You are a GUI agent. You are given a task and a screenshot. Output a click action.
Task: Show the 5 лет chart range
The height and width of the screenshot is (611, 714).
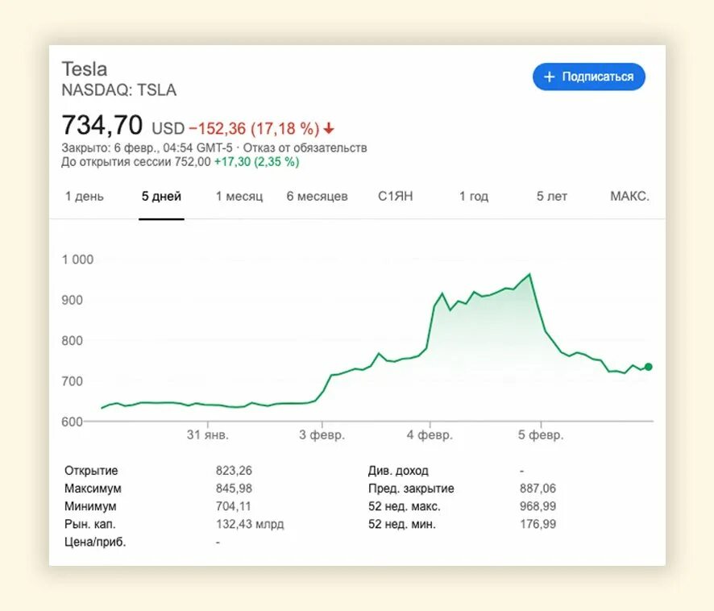point(551,197)
